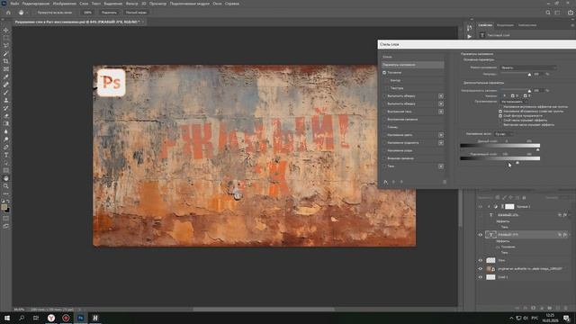
Task: Toggle the Тиснение effect checkbox
Action: [x=384, y=73]
